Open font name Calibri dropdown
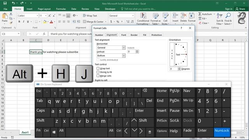 point(37,16)
